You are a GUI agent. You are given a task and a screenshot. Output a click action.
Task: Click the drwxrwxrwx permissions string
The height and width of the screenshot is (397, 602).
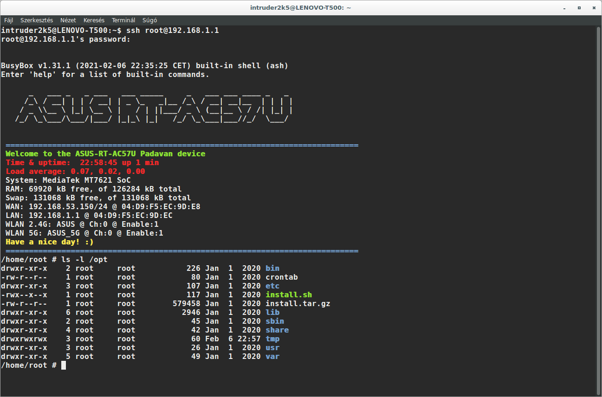tap(24, 339)
